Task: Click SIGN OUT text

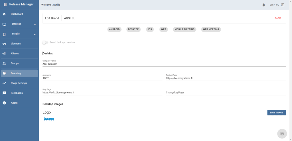Action: point(275,5)
